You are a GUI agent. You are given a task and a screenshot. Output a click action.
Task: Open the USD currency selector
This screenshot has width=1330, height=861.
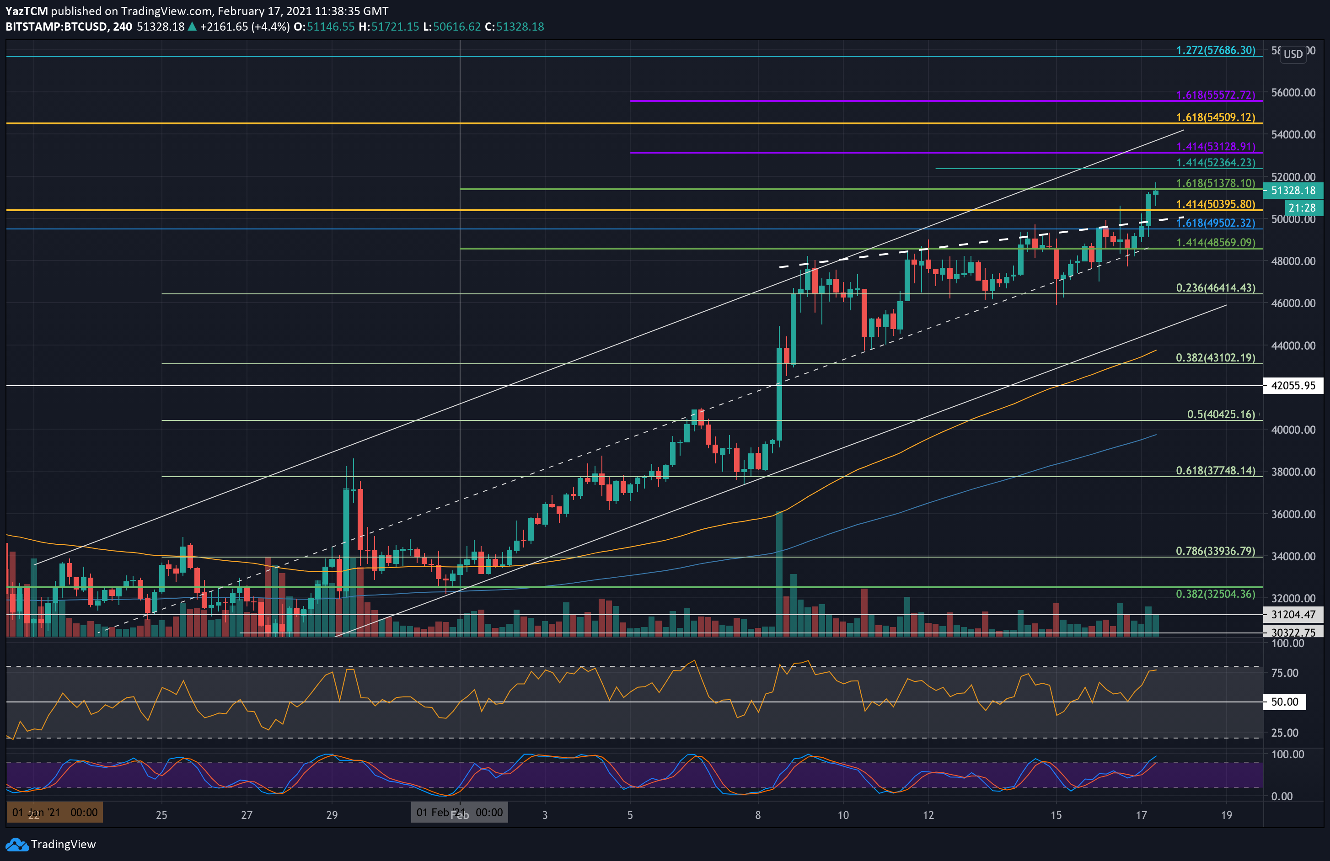click(1292, 54)
